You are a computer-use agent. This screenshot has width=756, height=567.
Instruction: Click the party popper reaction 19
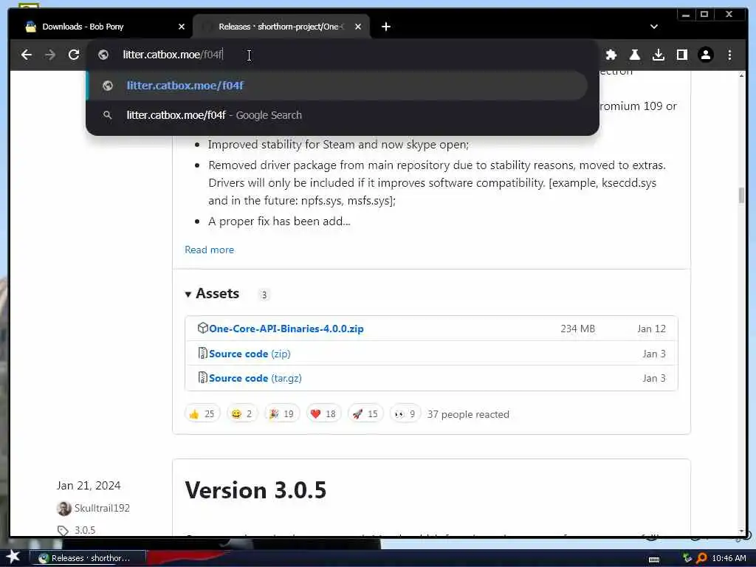[x=282, y=413]
